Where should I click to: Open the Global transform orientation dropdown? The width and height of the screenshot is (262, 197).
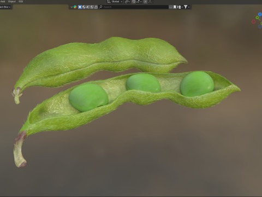pyautogui.click(x=115, y=2)
